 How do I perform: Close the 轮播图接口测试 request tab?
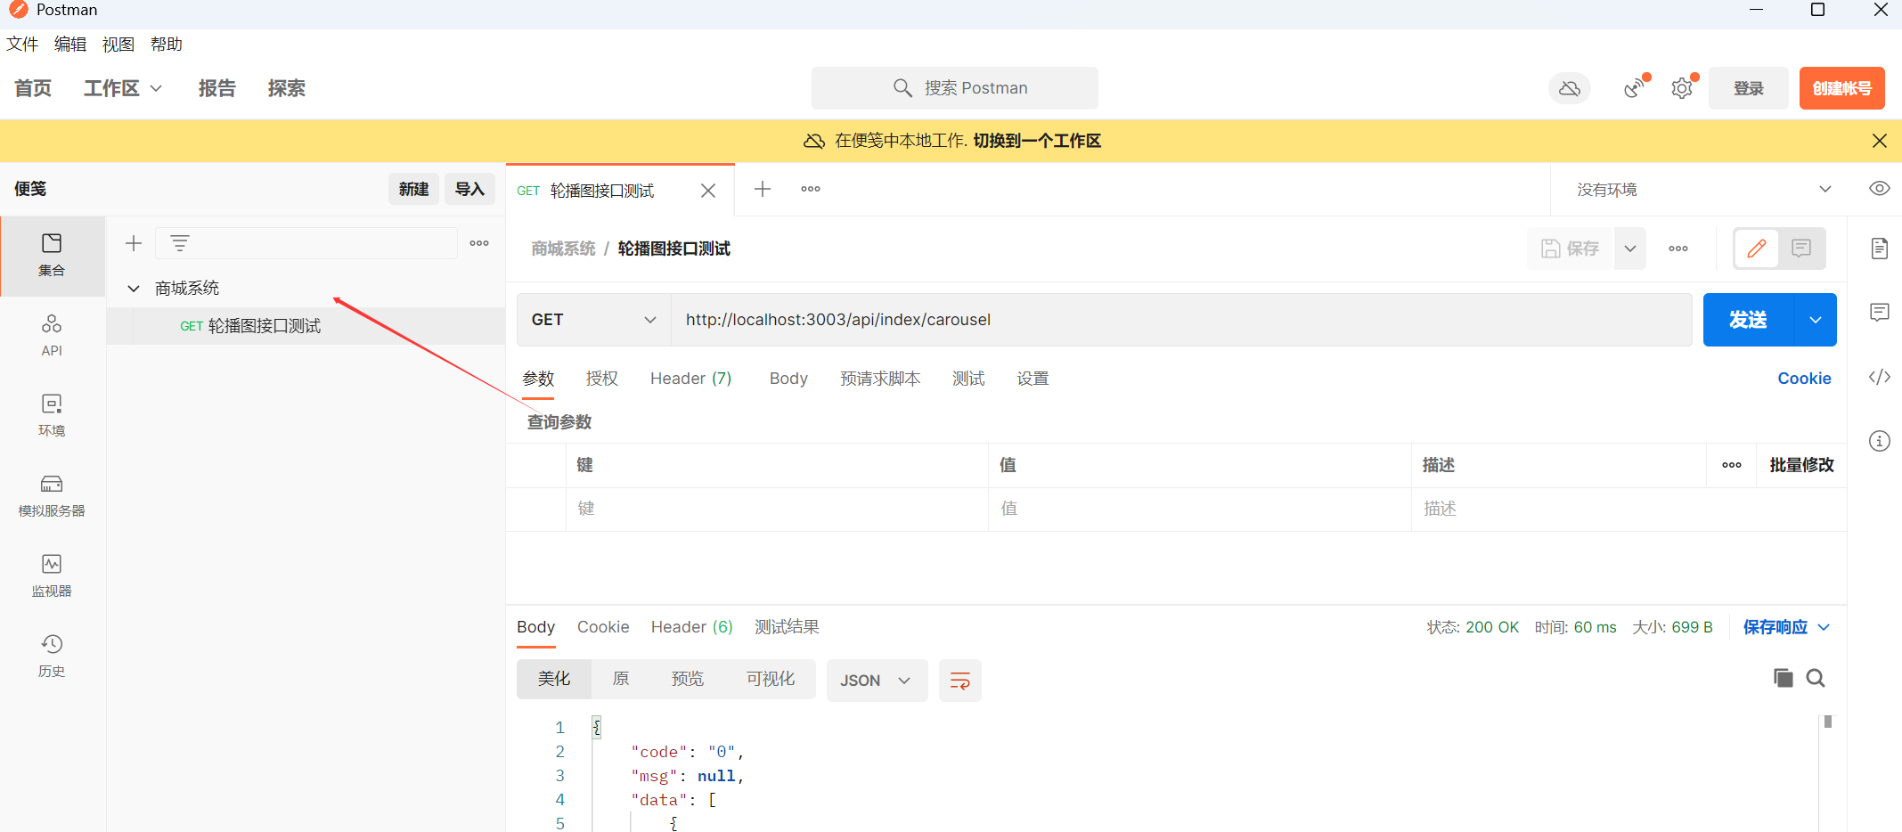pos(708,191)
